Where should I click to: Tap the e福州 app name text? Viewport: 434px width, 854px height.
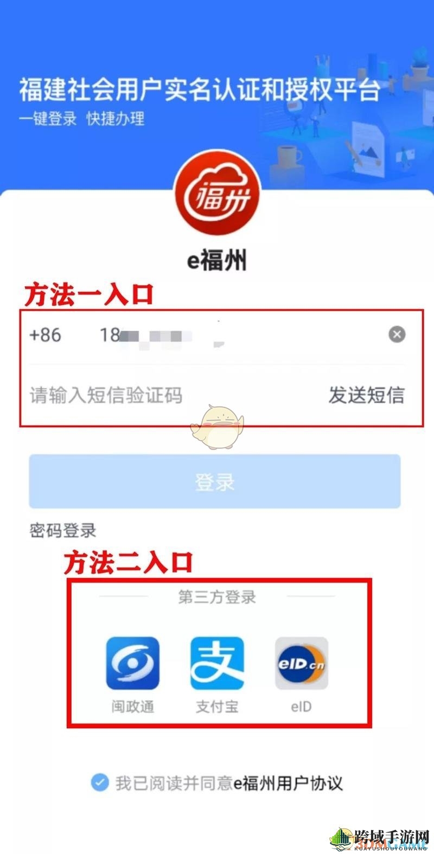click(x=217, y=261)
